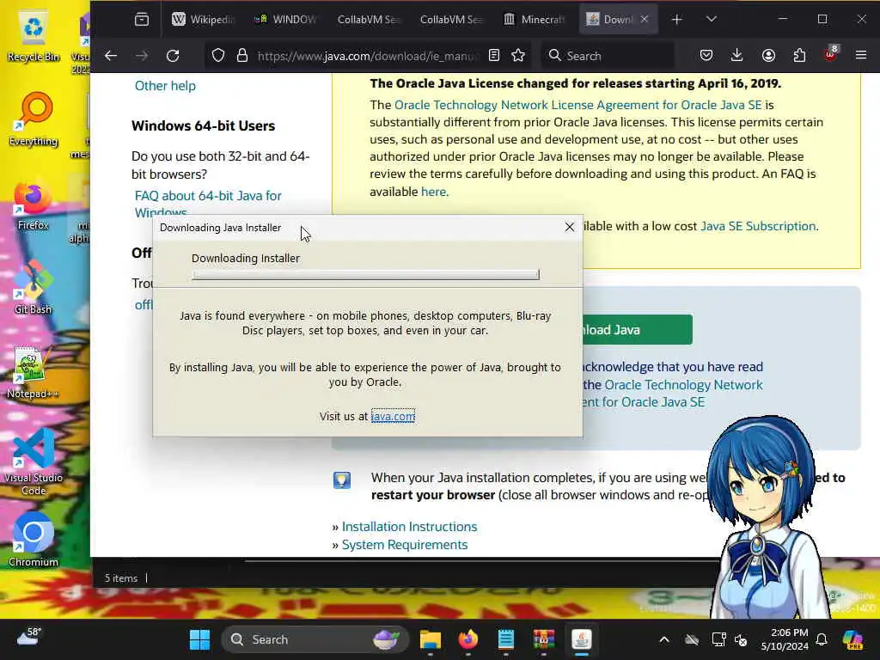
Task: Open a new browser tab
Action: coord(677,20)
